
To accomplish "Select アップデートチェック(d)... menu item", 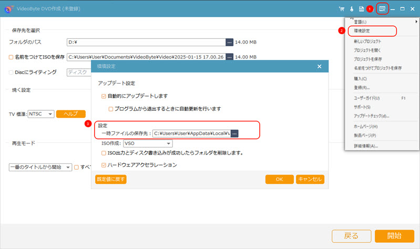I will 372,116.
